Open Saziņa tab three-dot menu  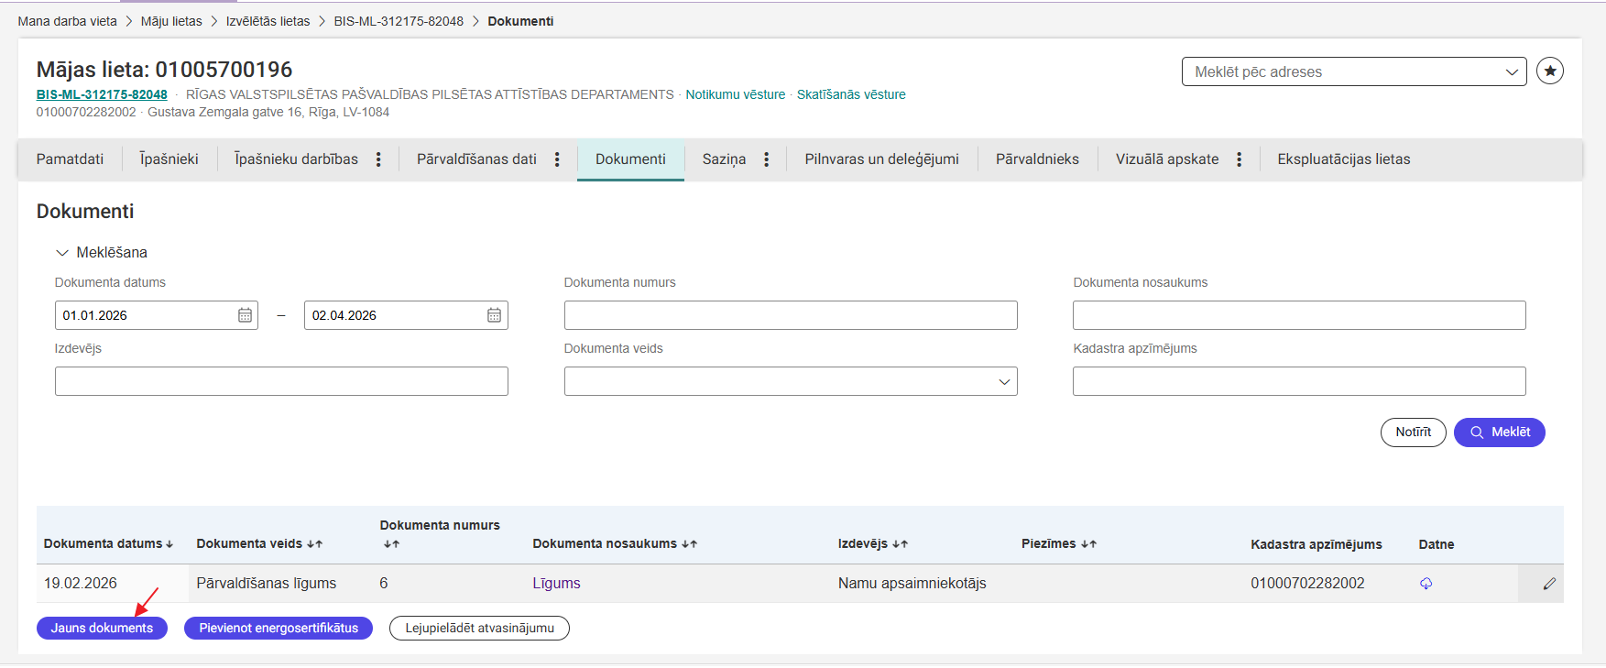tap(766, 159)
